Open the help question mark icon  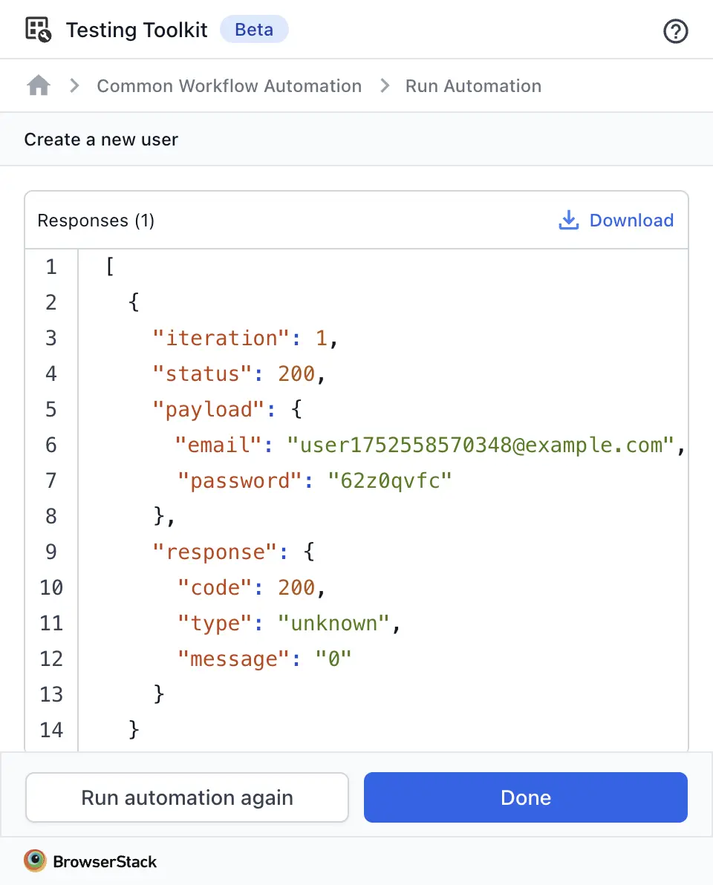675,31
